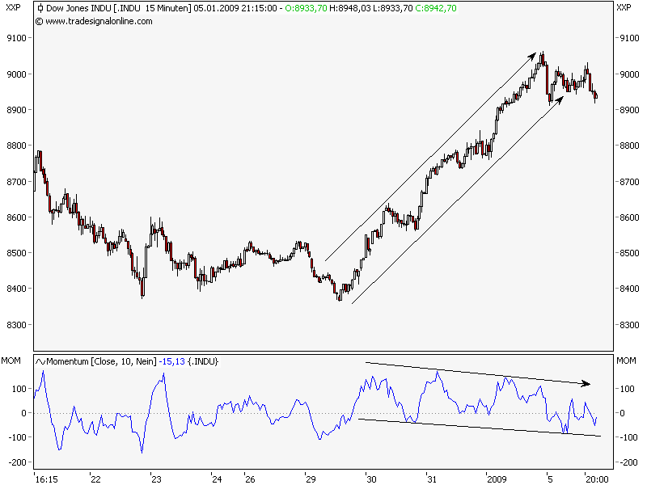
Task: Click the XXP scale label on the left axis
Action: (12, 6)
